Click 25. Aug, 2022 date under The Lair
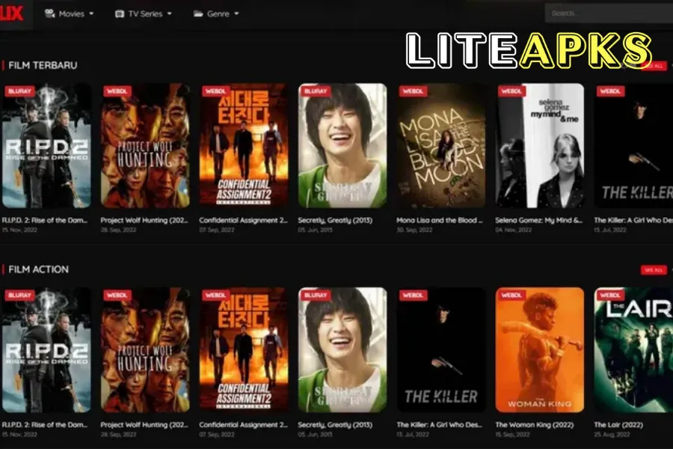The height and width of the screenshot is (449, 673). [x=612, y=434]
